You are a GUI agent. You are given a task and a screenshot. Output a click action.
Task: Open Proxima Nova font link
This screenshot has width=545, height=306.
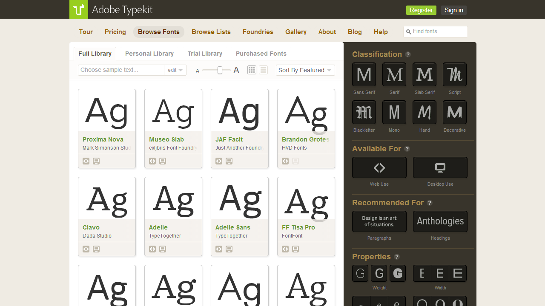pos(103,139)
